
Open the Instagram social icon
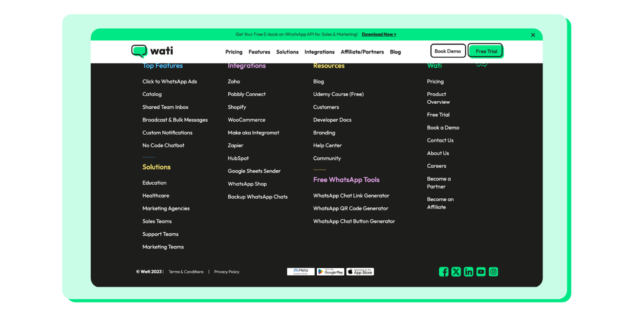(493, 272)
